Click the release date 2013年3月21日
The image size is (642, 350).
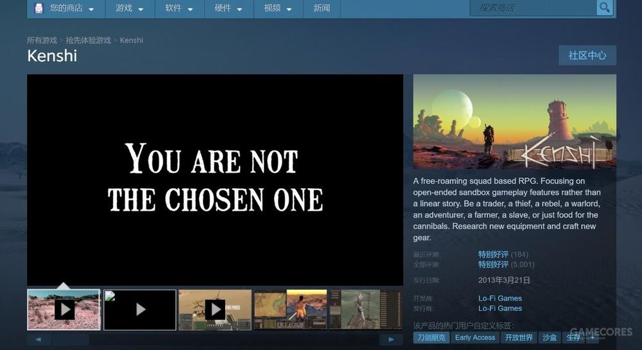coord(504,280)
